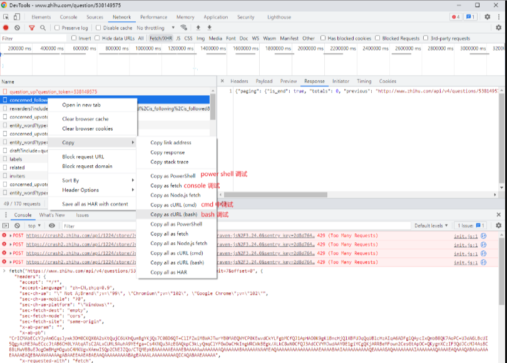Check Hide data URLs
The image size is (507, 363).
point(97,38)
